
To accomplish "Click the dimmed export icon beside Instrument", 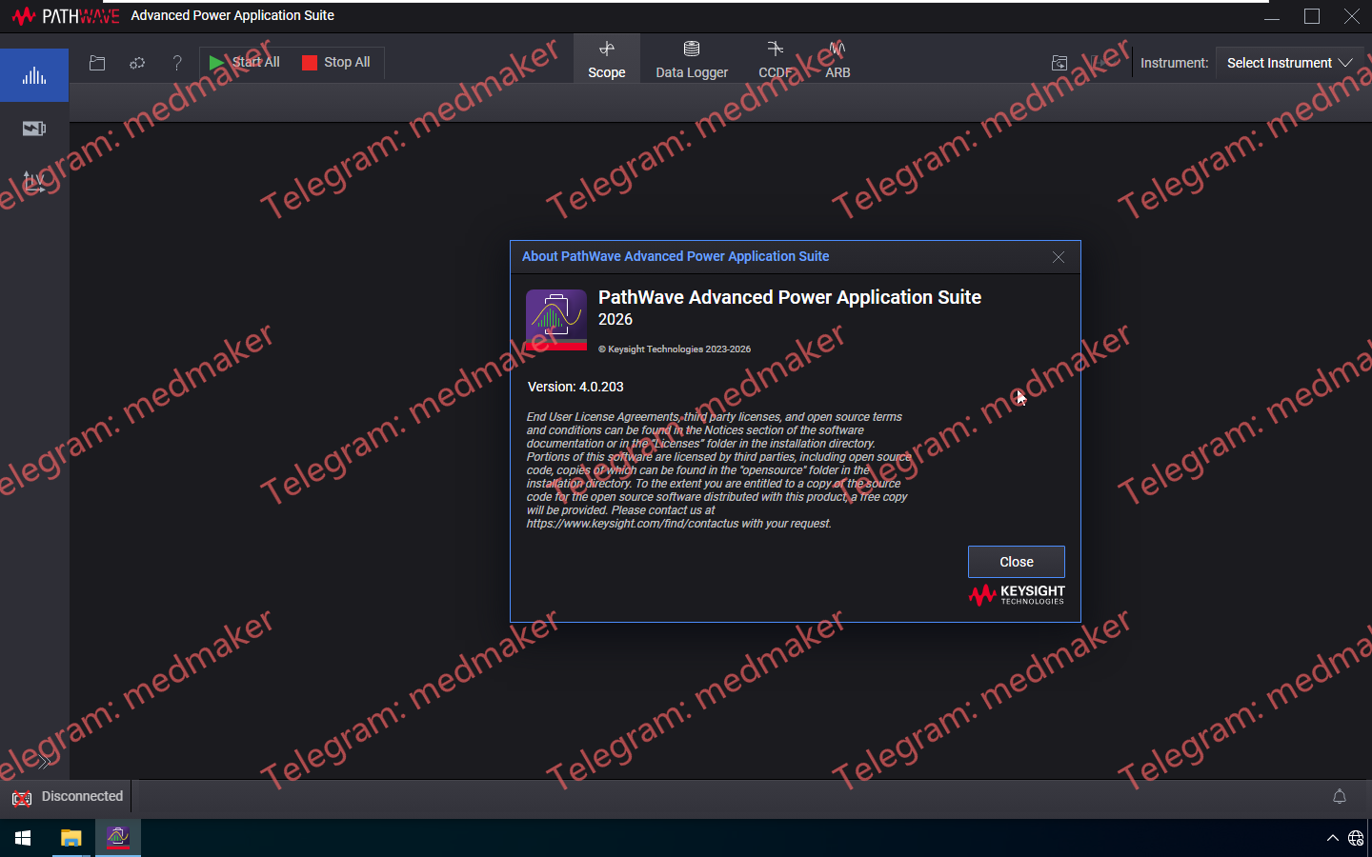I will pos(1100,63).
